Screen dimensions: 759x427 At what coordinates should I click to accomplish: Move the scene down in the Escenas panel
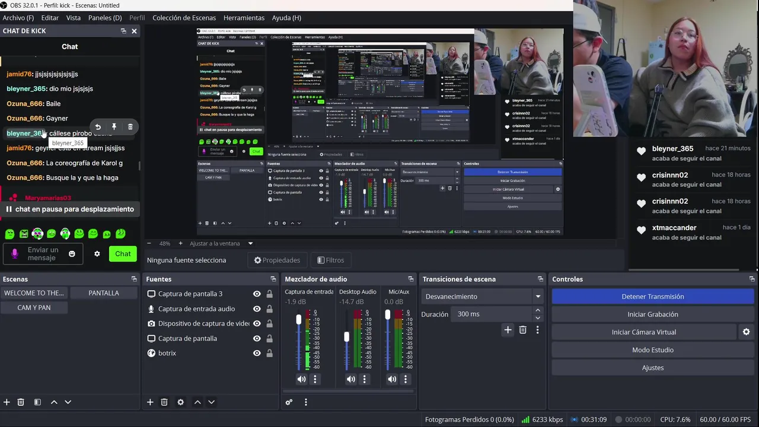tap(68, 402)
